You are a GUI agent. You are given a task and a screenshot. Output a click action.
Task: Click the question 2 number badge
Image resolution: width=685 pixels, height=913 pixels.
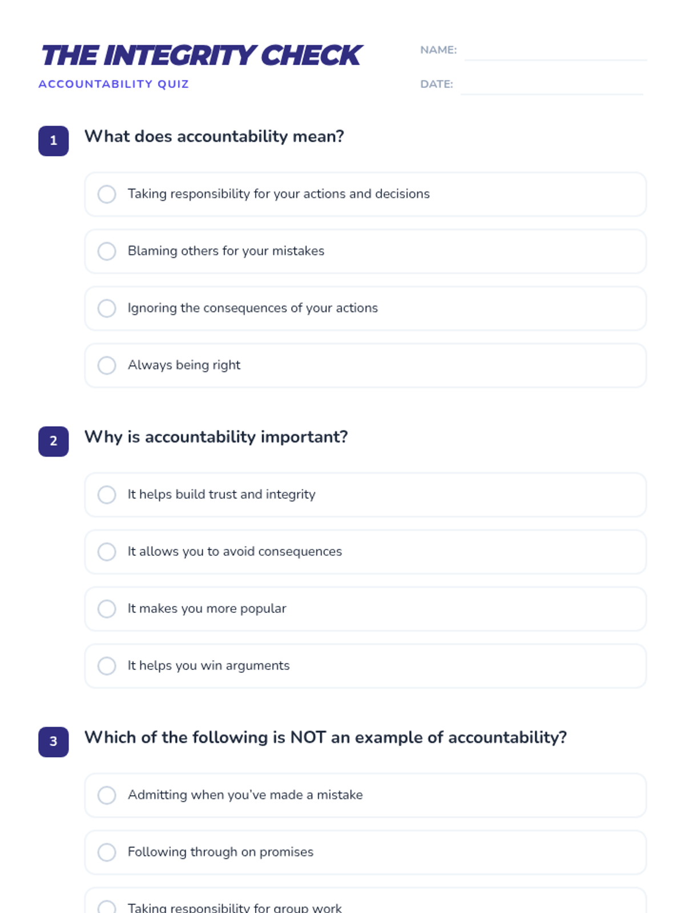(54, 441)
